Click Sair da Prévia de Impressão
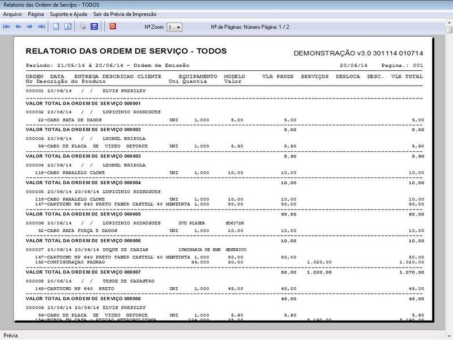Viewport: 453px width, 340px height. (x=125, y=14)
